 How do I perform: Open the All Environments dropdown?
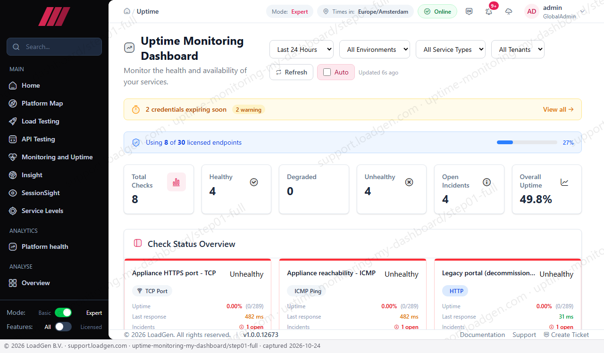375,49
